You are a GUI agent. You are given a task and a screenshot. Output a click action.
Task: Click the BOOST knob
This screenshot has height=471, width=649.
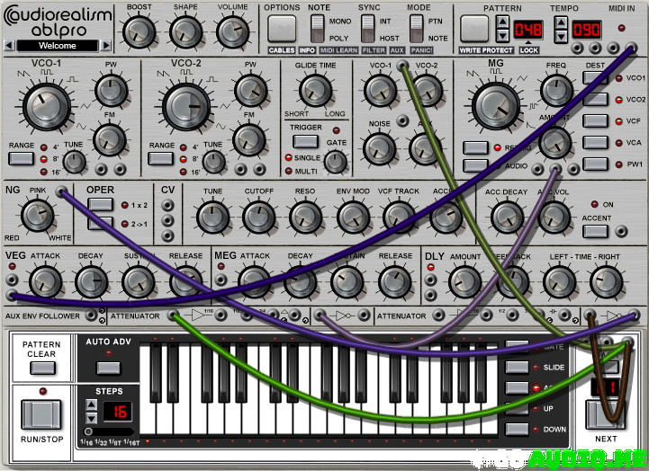139,32
